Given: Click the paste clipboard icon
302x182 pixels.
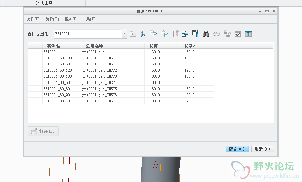Looking at the screenshot, I should click(x=164, y=34).
